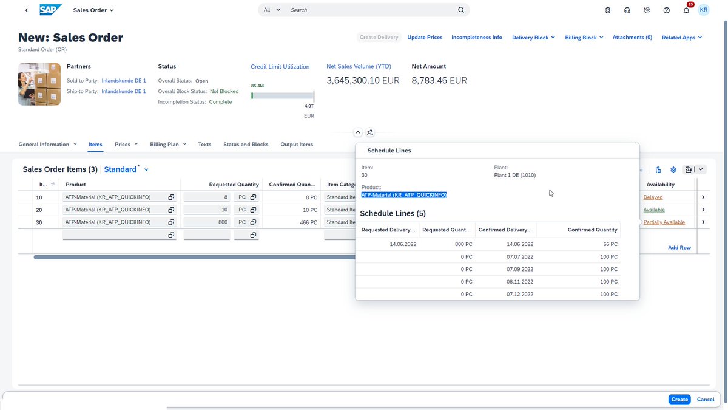Viewport: 728px width, 410px height.
Task: Expand the Related Apps menu
Action: coord(682,38)
